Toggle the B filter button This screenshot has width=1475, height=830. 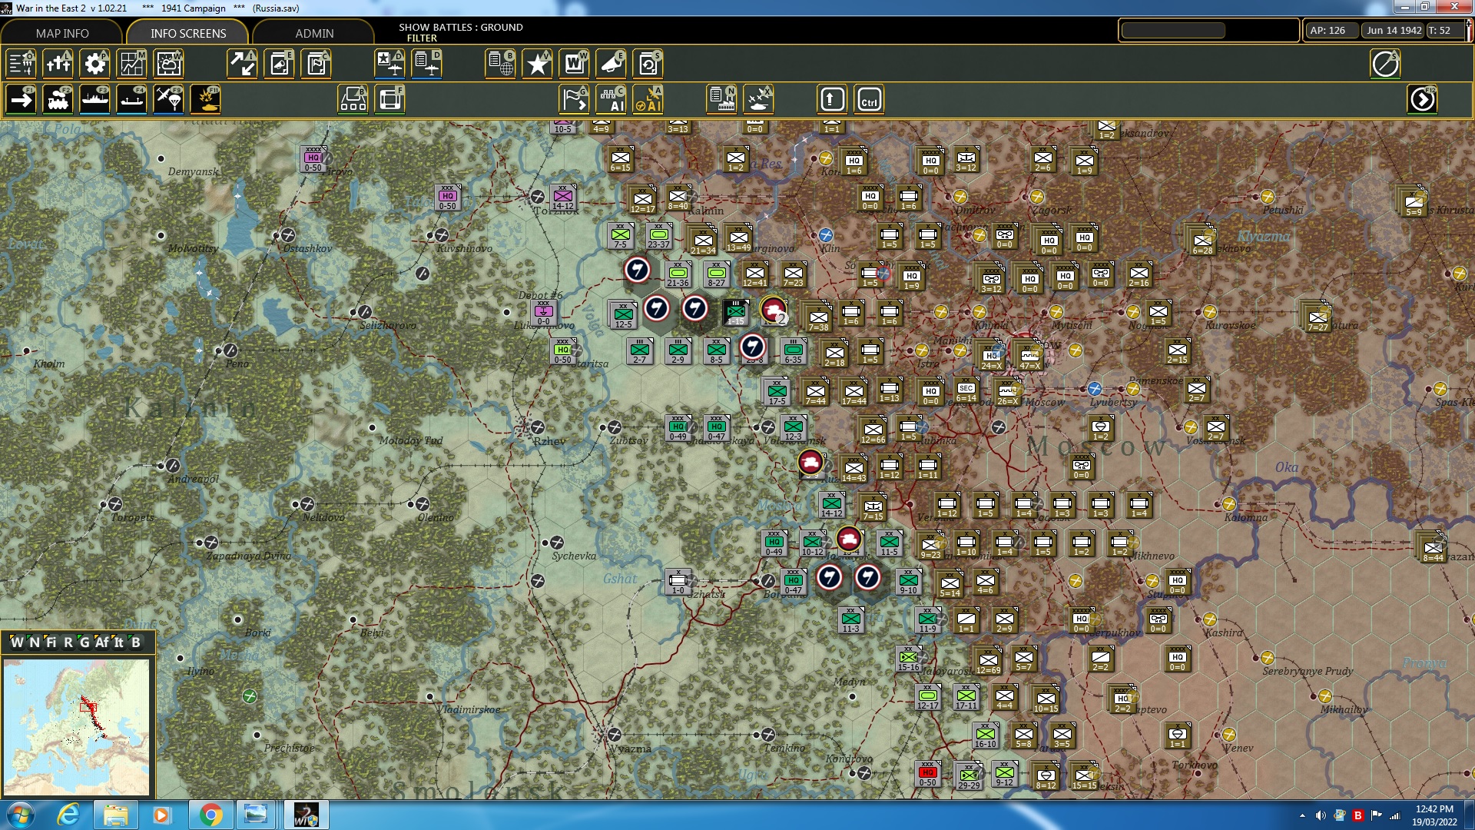pos(136,642)
